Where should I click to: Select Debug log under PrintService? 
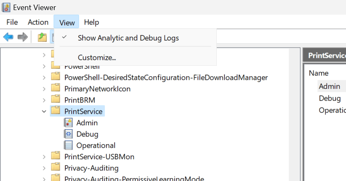pyautogui.click(x=87, y=134)
